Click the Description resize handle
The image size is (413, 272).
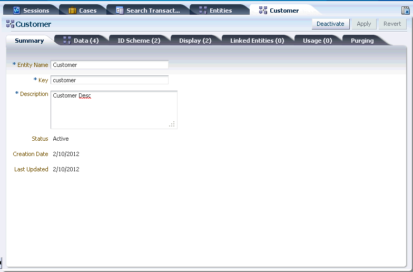coord(172,124)
